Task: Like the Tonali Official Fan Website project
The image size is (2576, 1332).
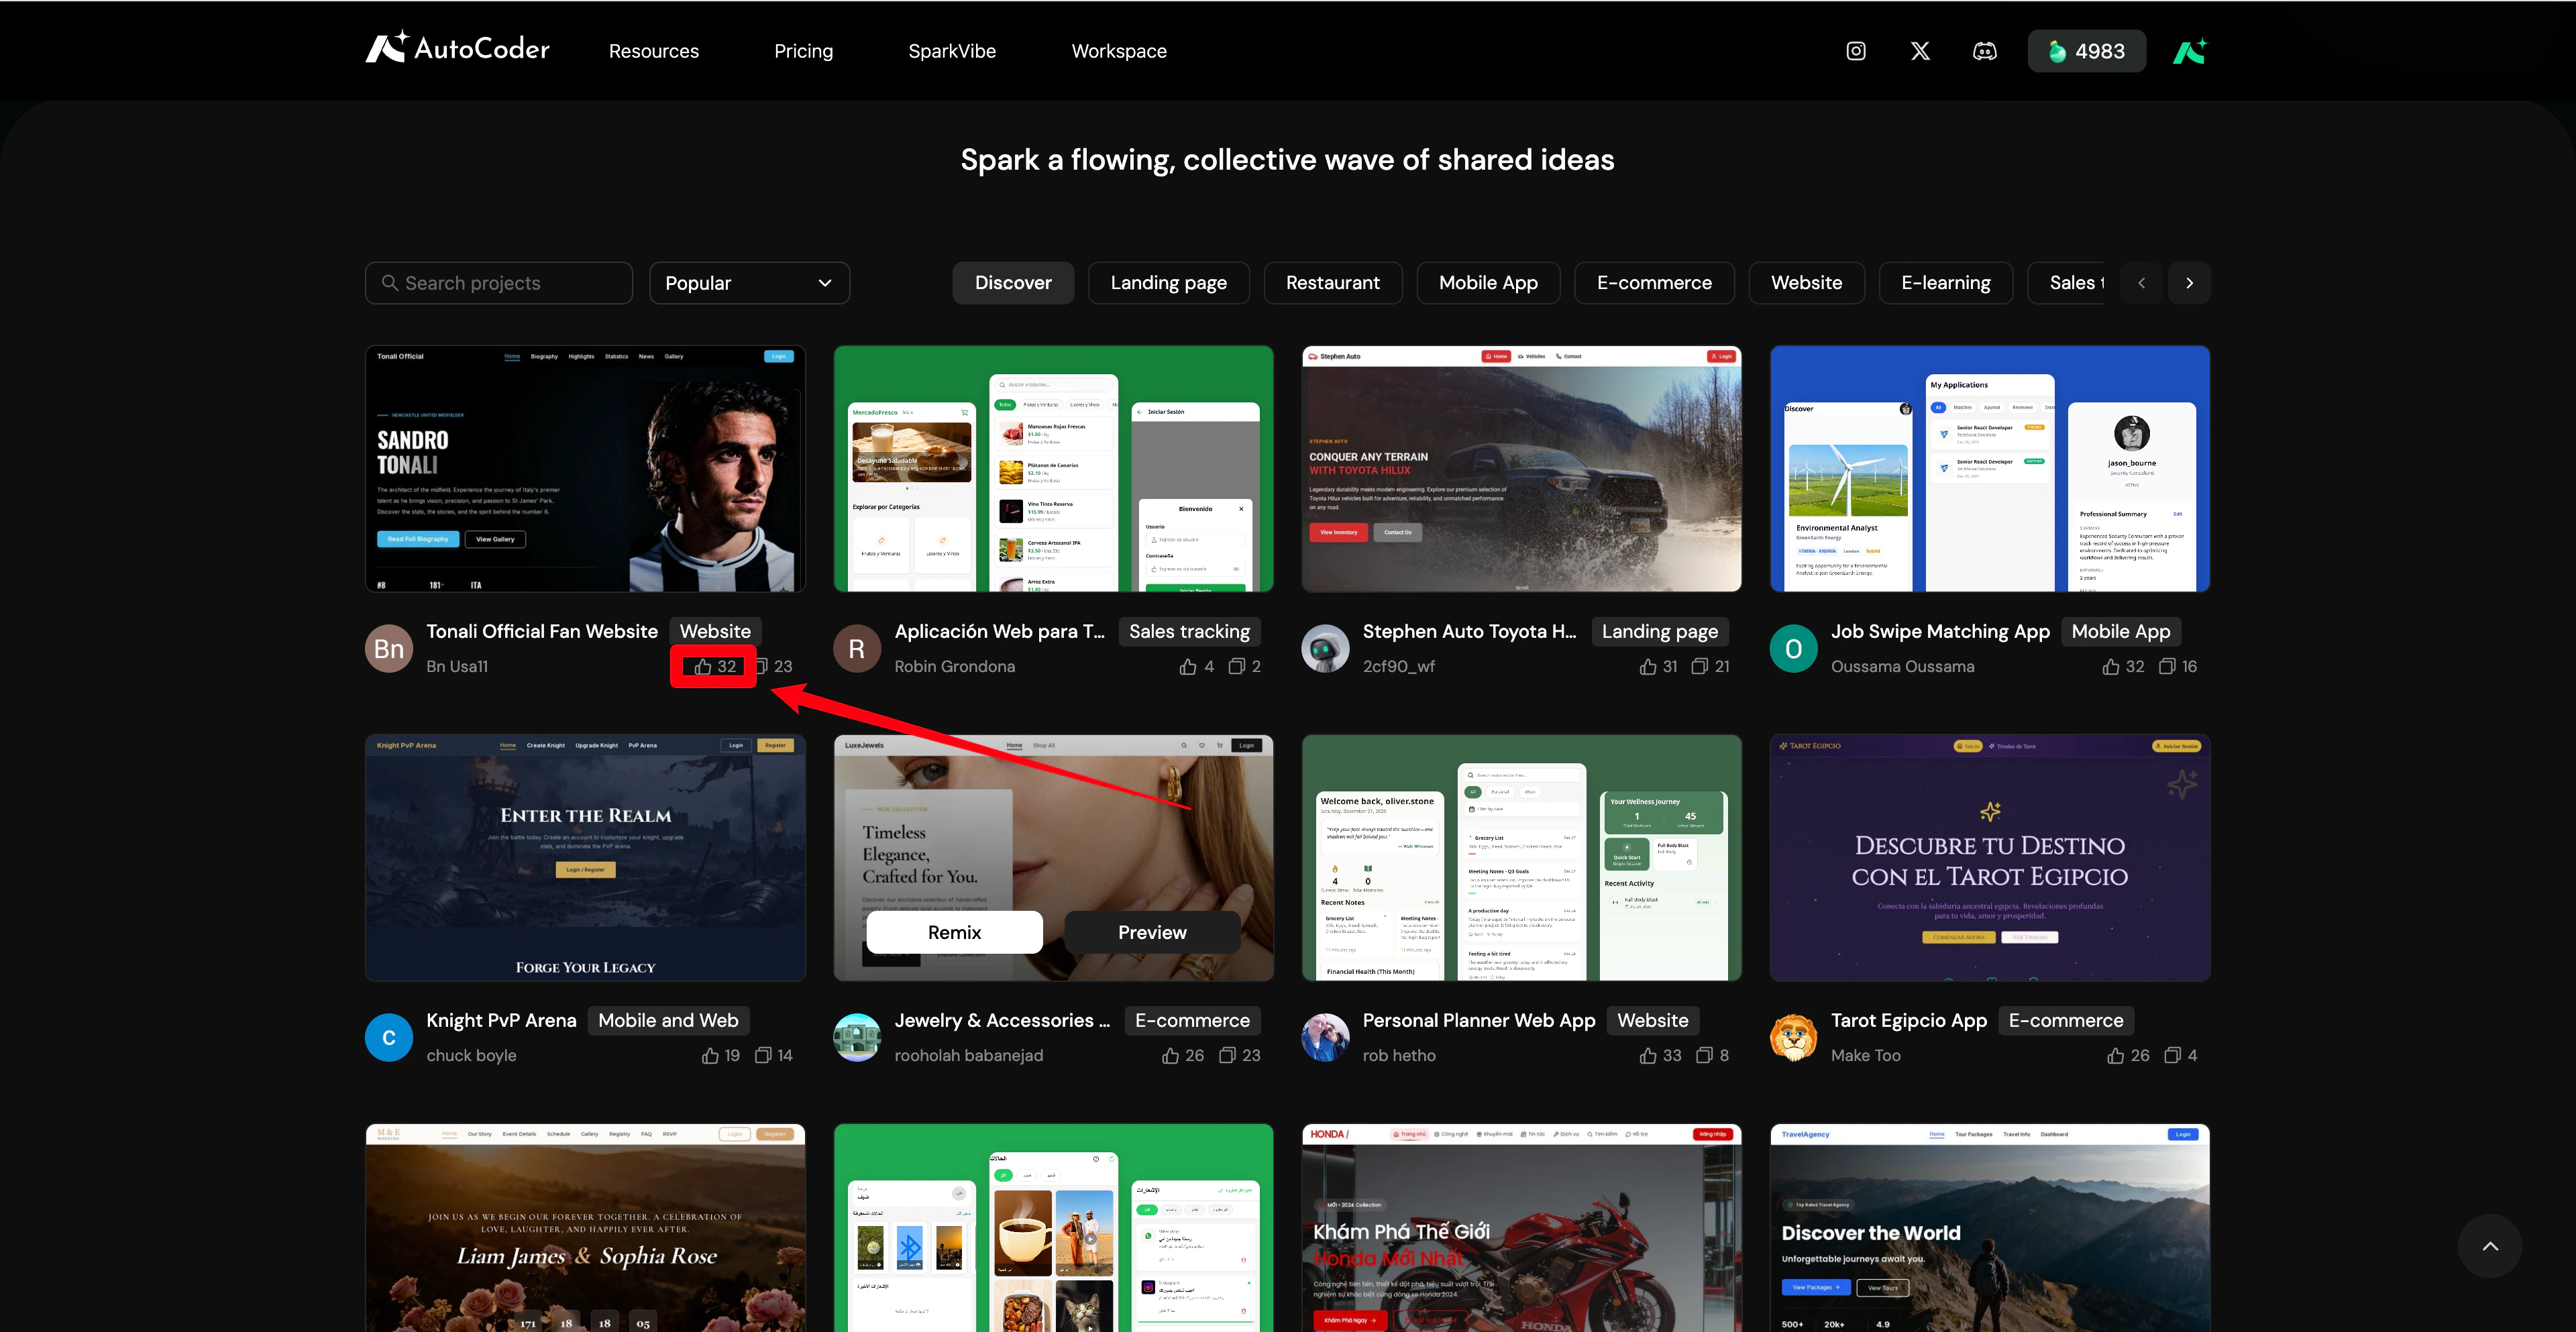Action: (704, 666)
